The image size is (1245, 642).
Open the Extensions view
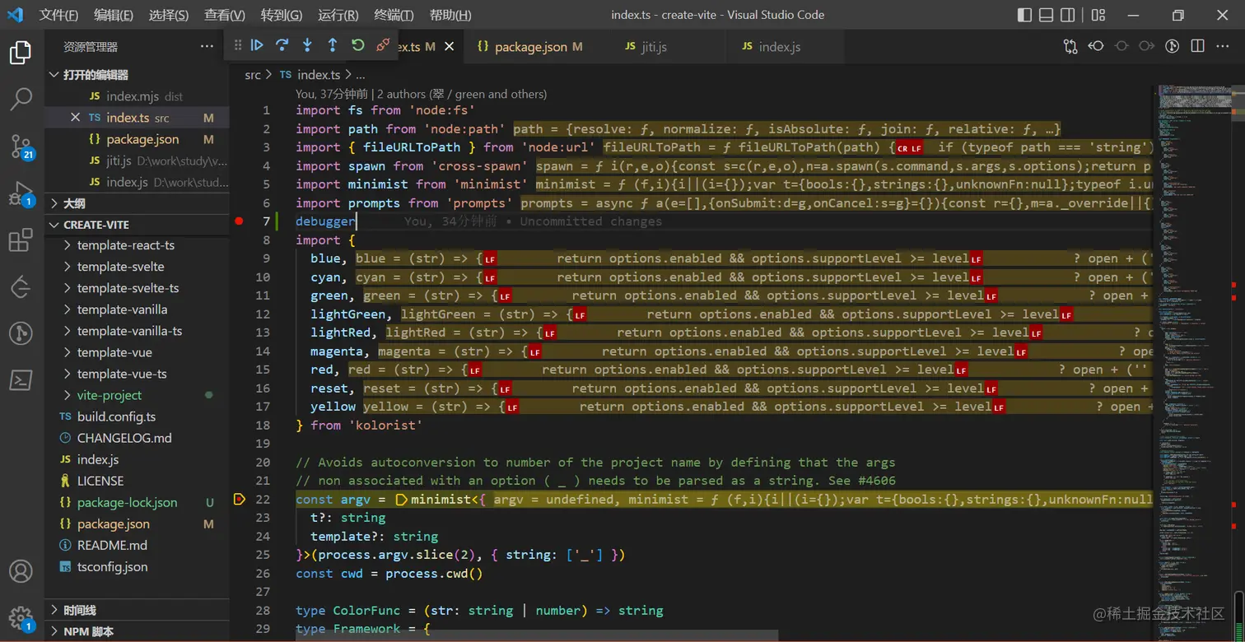click(x=21, y=240)
